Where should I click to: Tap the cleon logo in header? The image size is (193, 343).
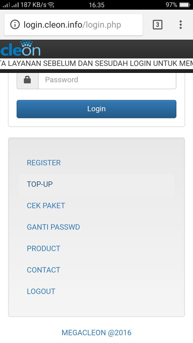coord(20,48)
